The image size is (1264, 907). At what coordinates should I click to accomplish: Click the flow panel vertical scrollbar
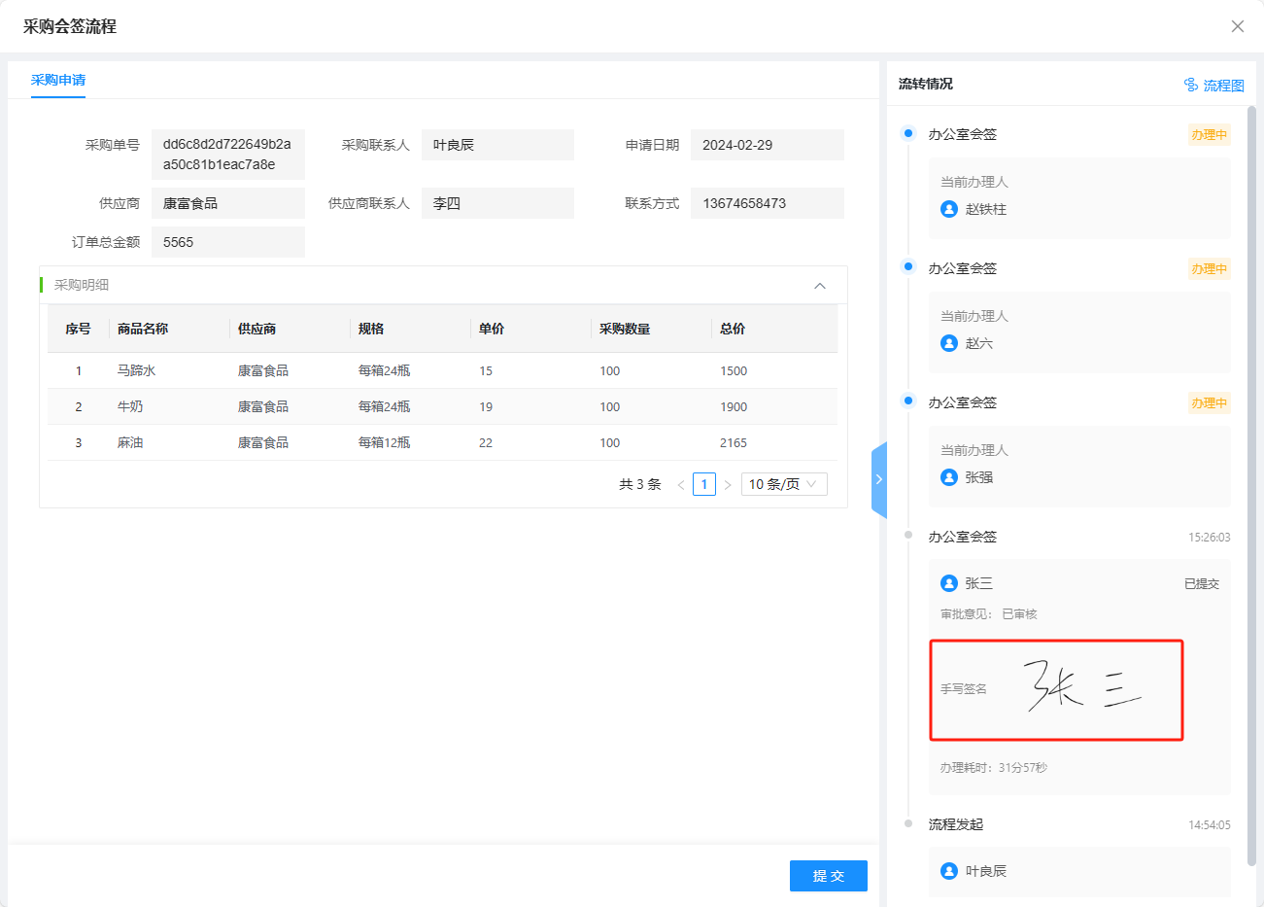(1251, 486)
